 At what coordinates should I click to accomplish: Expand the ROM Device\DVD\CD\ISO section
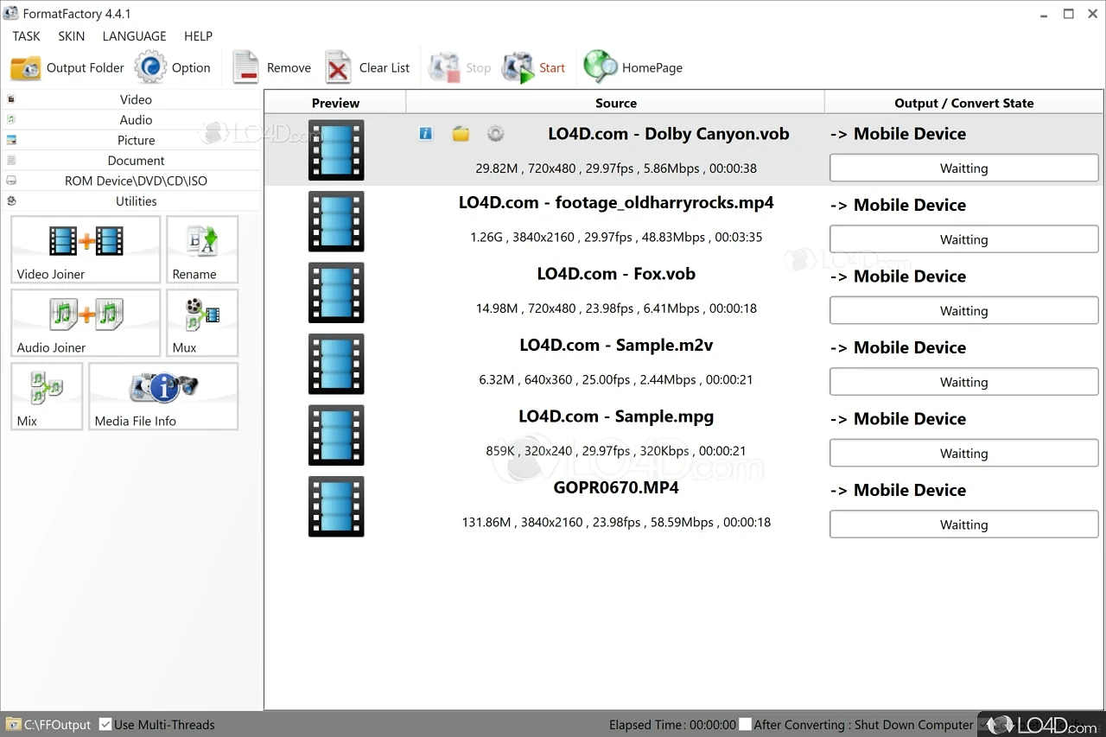click(136, 181)
